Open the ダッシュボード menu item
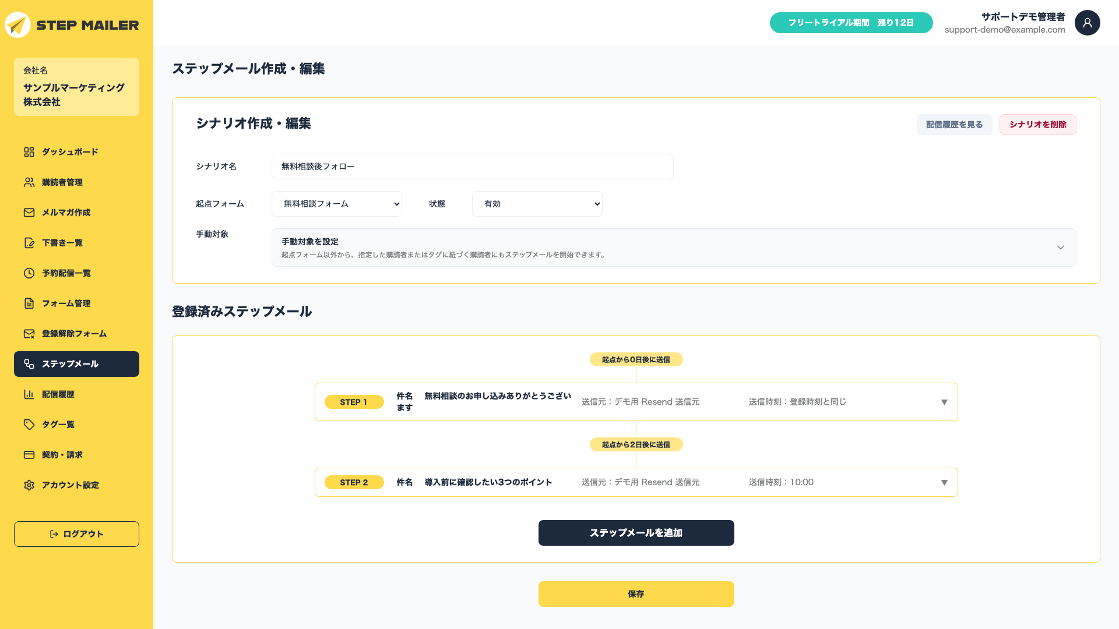Image resolution: width=1119 pixels, height=629 pixels. 76,152
